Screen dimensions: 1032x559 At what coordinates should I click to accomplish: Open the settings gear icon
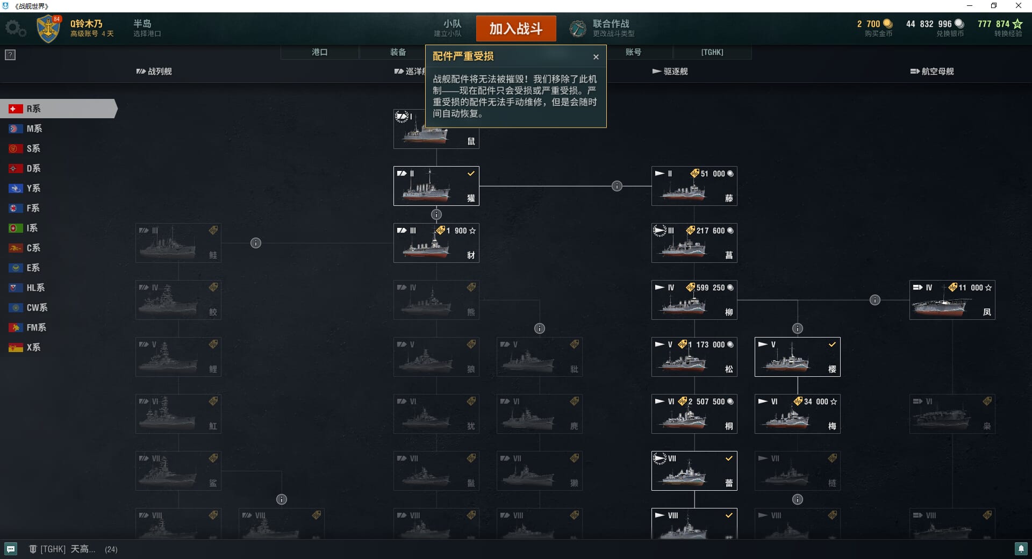click(x=15, y=28)
